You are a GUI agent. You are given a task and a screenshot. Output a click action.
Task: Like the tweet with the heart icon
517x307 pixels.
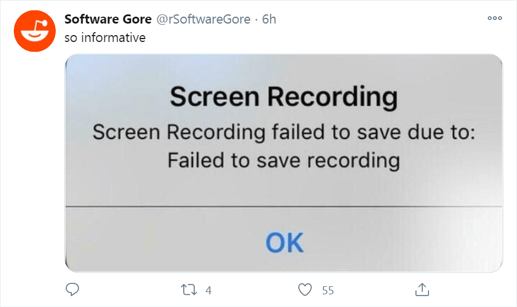(306, 290)
